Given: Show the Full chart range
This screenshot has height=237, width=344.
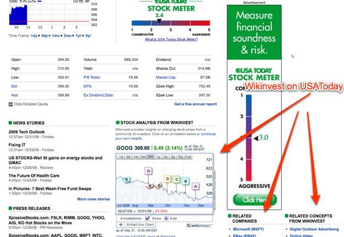Looking at the screenshot, I should (x=189, y=157).
